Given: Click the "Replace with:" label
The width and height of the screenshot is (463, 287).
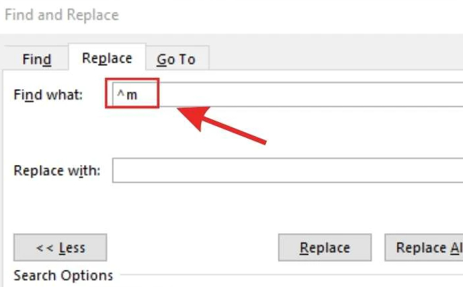Looking at the screenshot, I should pyautogui.click(x=57, y=171).
